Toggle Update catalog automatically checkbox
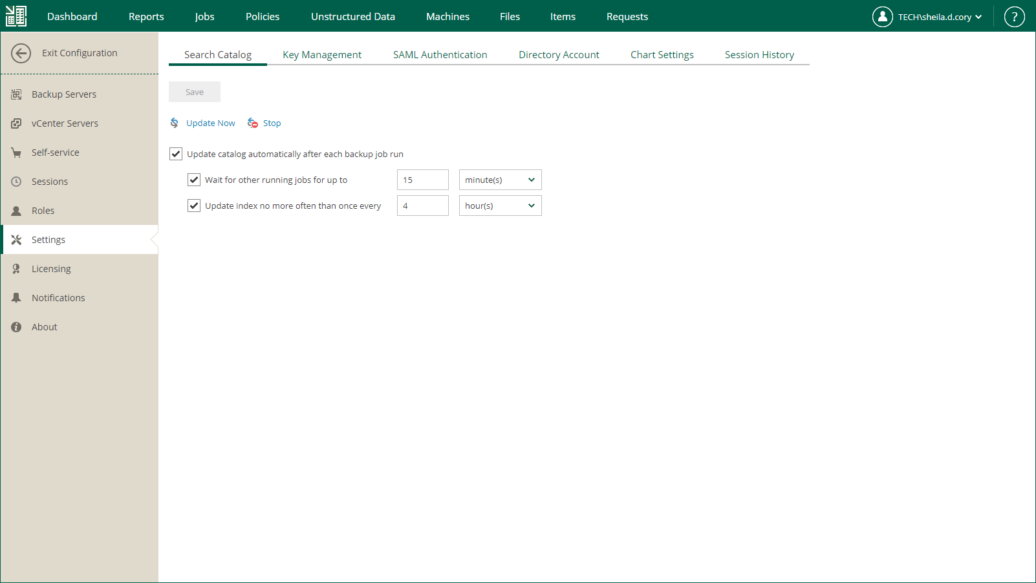The image size is (1036, 583). (x=176, y=154)
